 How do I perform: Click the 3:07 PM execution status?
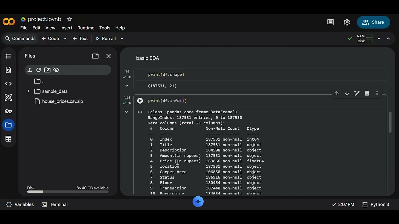(343, 204)
